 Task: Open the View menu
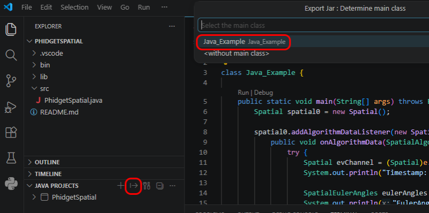point(105,7)
